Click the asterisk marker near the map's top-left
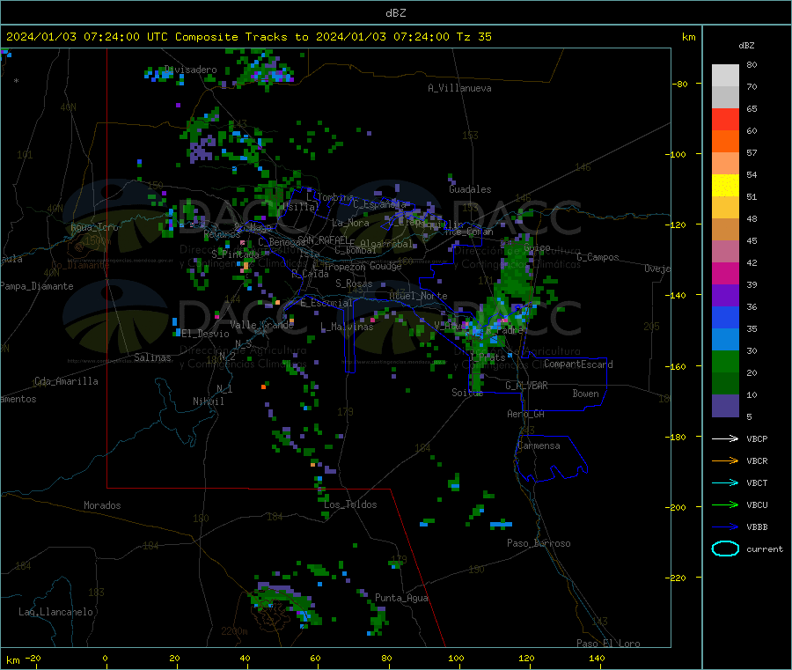The height and width of the screenshot is (670, 792). [17, 81]
